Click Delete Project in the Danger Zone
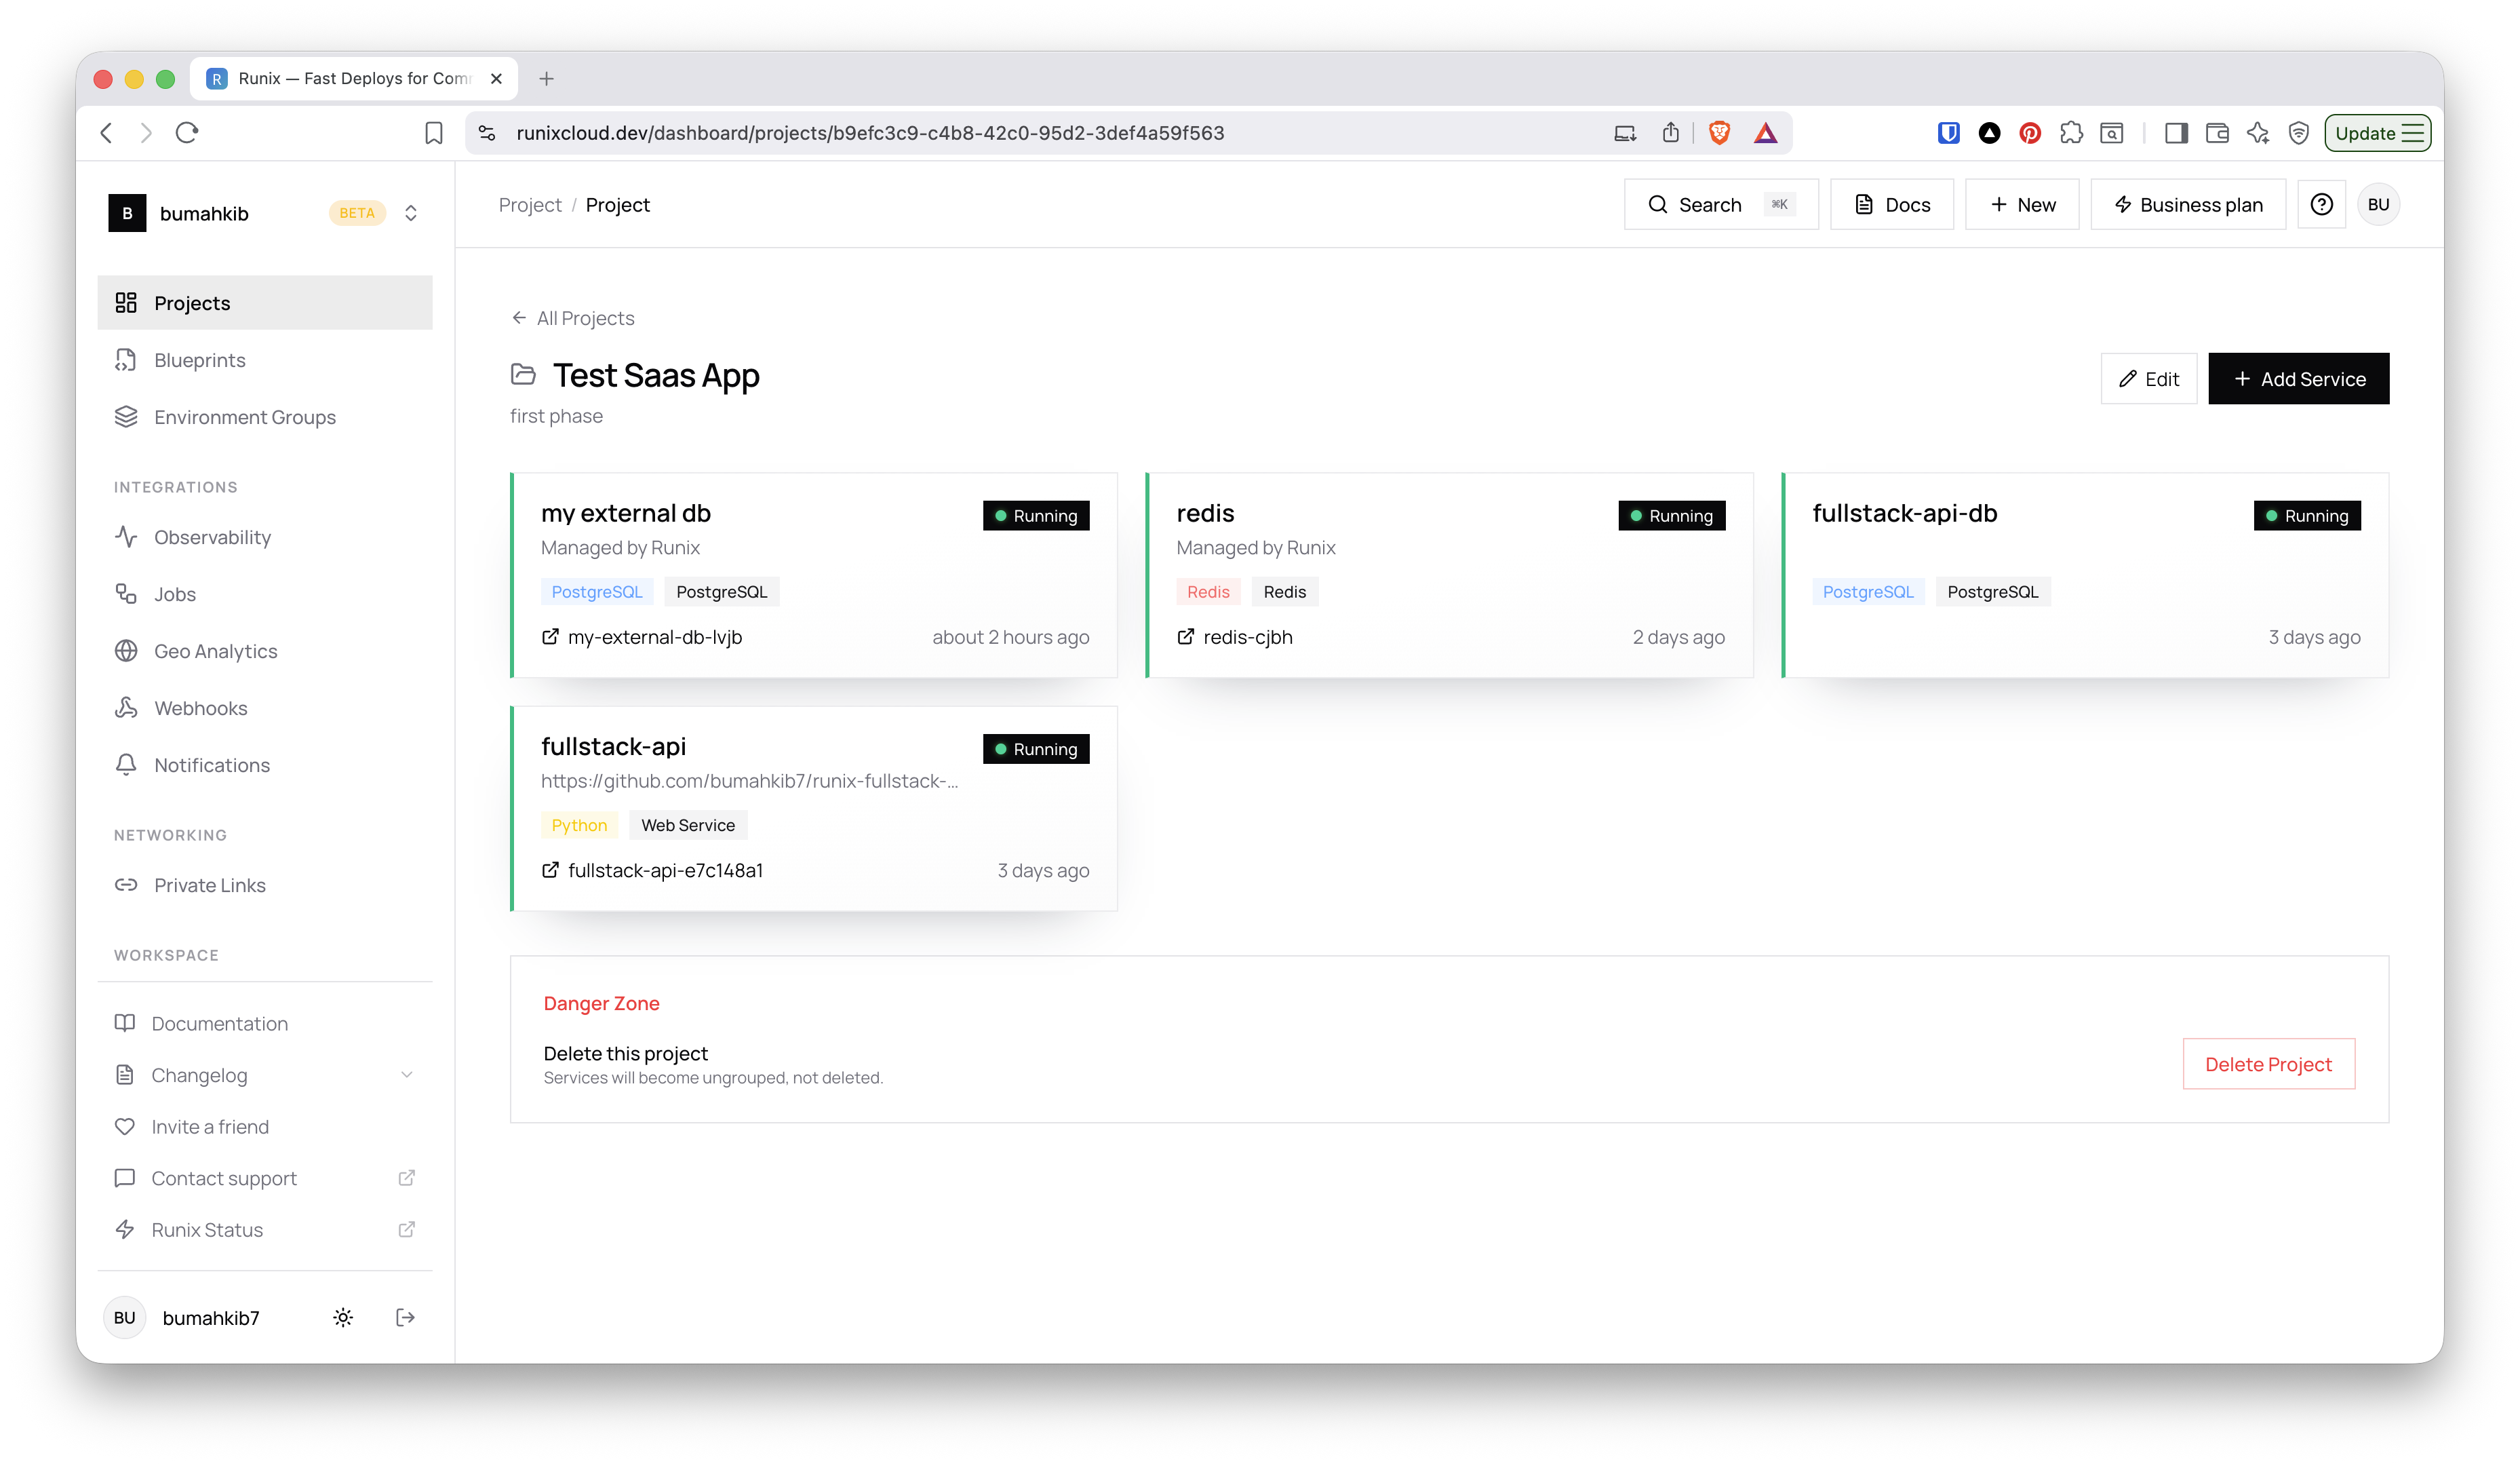The height and width of the screenshot is (1464, 2520). tap(2268, 1064)
